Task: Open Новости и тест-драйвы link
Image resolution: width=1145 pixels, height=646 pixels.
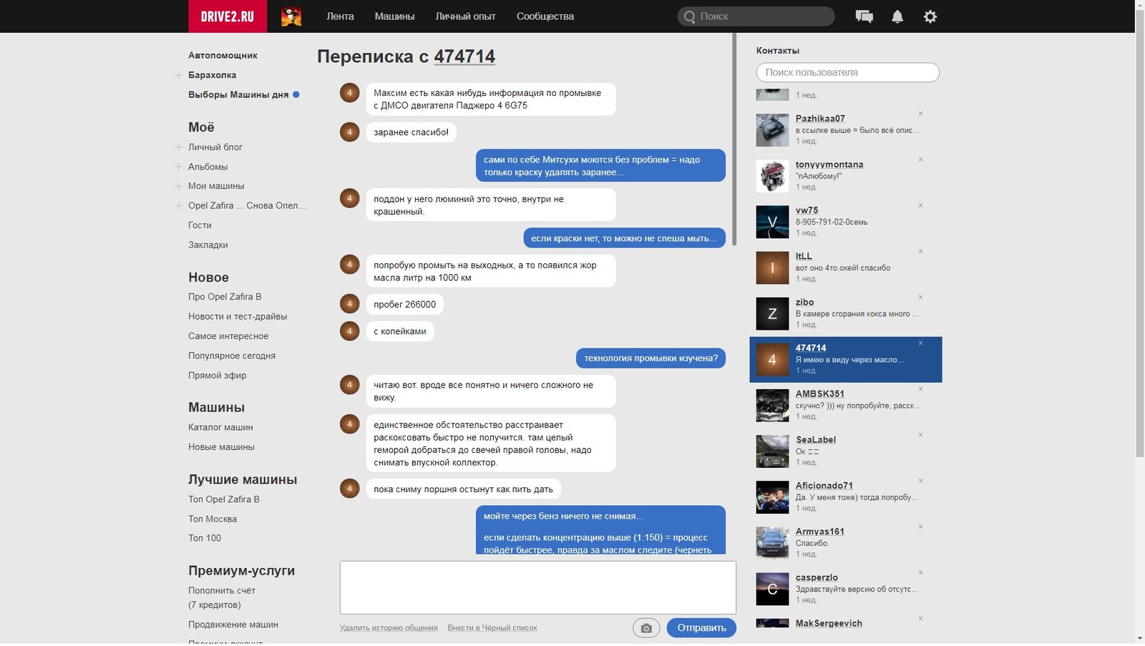Action: 238,317
